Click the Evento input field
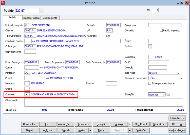 [111, 83]
